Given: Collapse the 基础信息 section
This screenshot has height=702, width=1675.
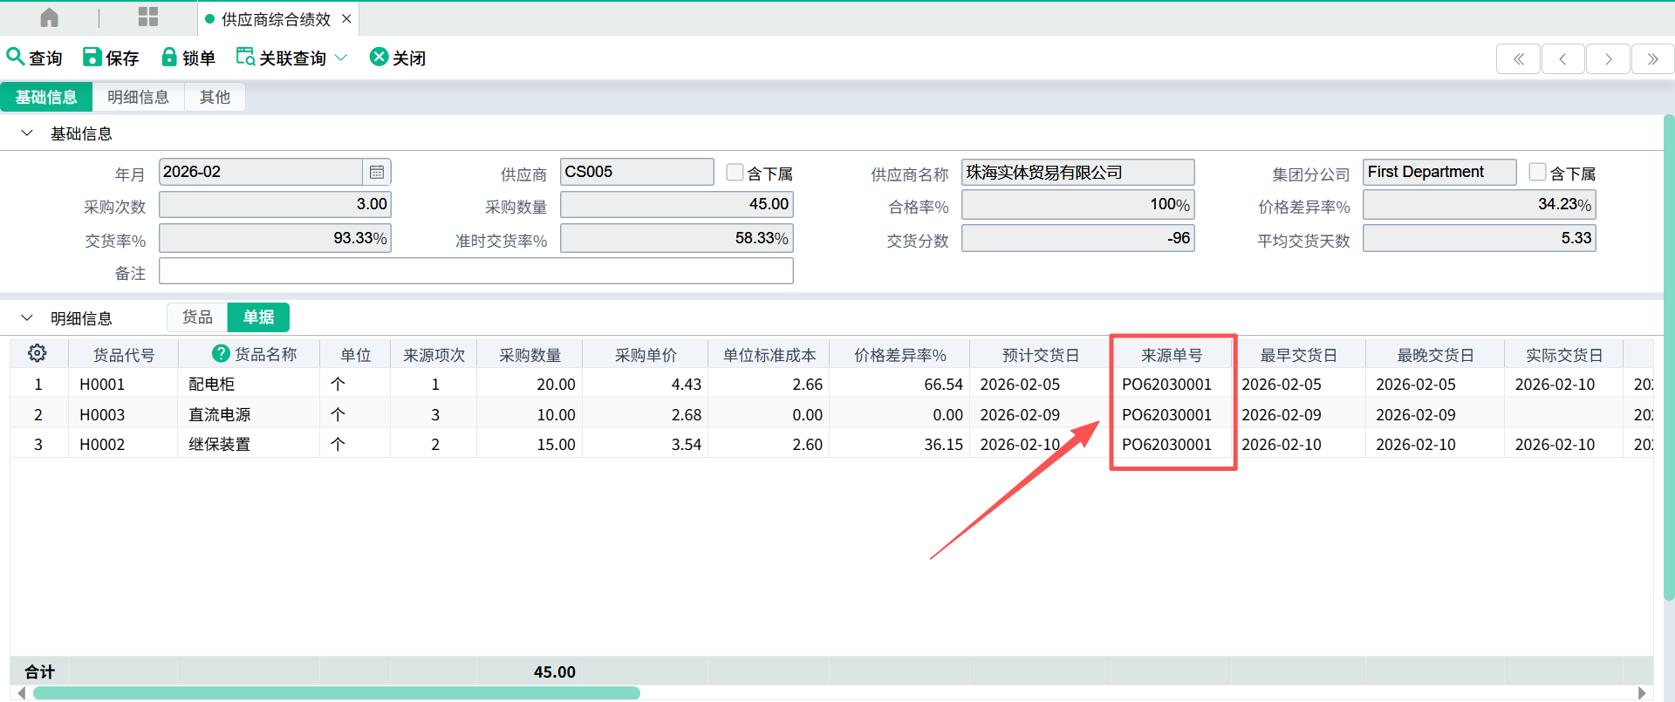Looking at the screenshot, I should [27, 133].
